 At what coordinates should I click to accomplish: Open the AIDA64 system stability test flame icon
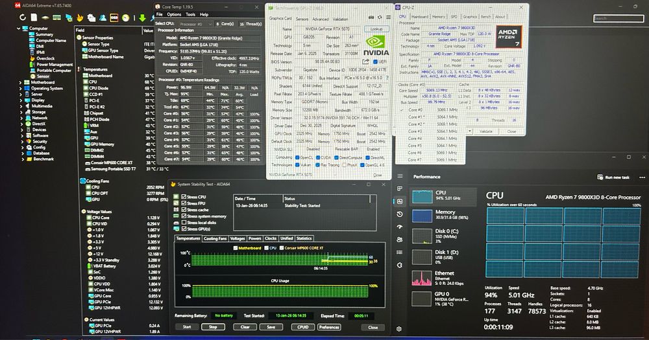point(80,17)
